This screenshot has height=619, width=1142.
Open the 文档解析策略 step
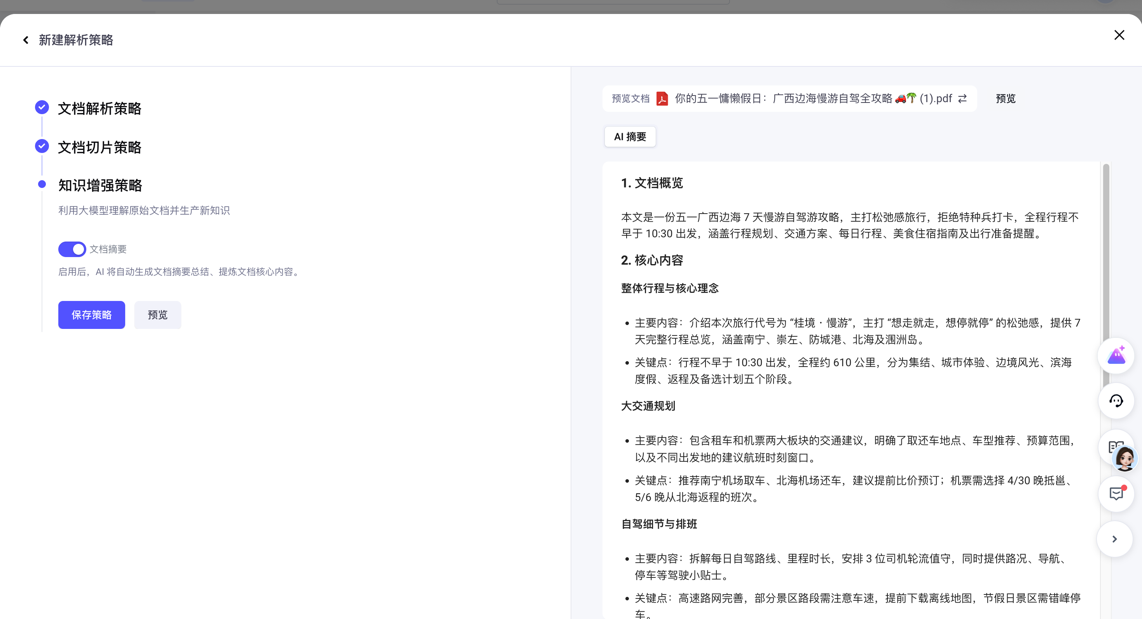[x=99, y=108]
